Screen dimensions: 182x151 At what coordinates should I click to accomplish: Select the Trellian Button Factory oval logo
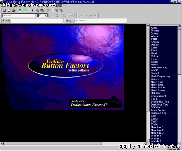(66, 65)
